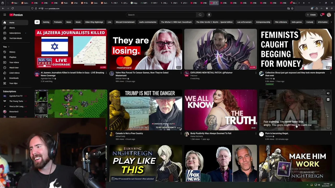Open 'We all know the truth' thumbnail
Screen dimensions: 335x188
tap(221, 110)
